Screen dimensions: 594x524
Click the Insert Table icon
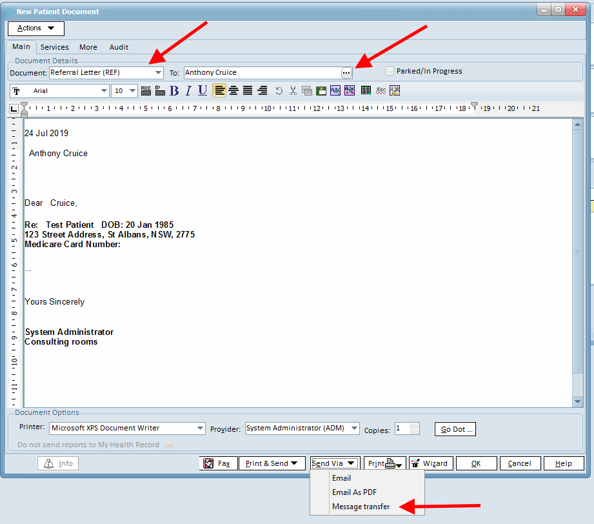click(x=366, y=90)
